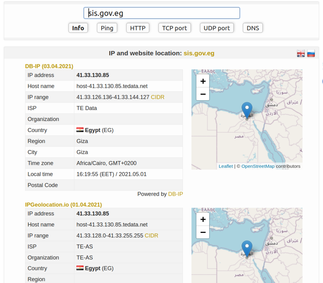Switch language to Russian via flag icon
The height and width of the screenshot is (283, 323).
click(311, 53)
